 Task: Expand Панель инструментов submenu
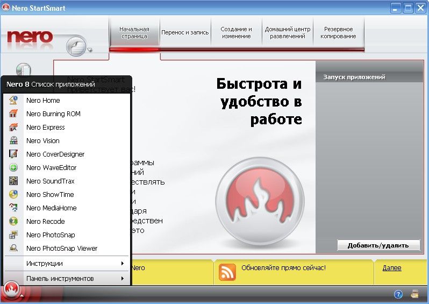click(x=67, y=278)
